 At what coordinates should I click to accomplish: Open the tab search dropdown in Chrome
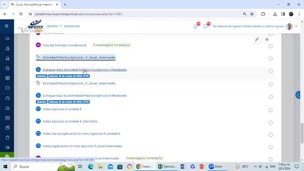point(4,4)
